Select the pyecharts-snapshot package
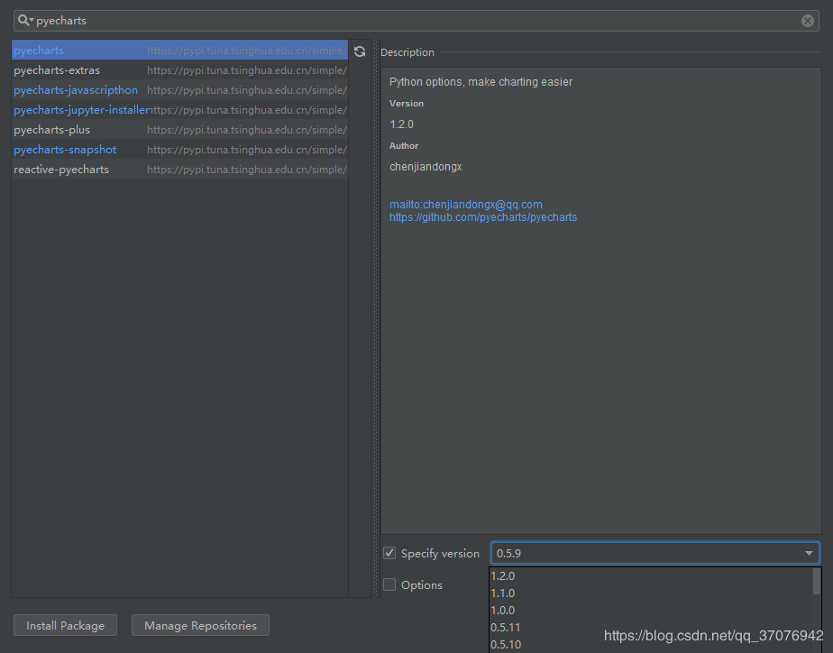The height and width of the screenshot is (653, 833). (179, 150)
